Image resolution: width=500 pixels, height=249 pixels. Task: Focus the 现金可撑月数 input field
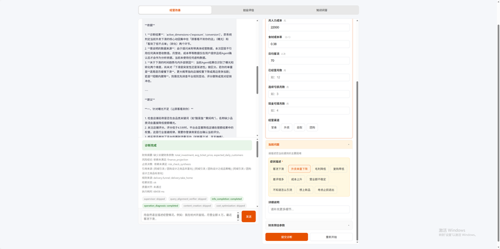309,110
